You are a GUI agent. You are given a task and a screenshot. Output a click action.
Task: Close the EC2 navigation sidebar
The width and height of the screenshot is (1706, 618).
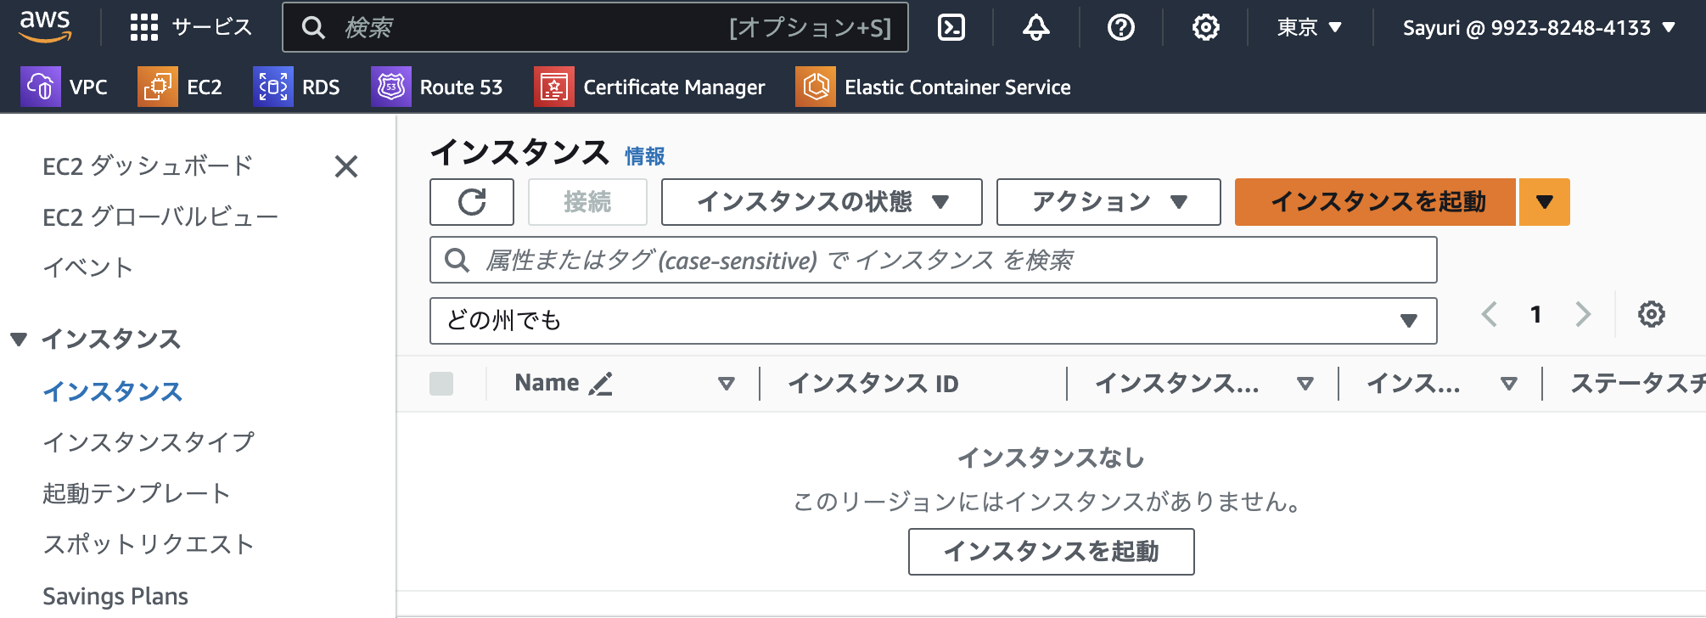pos(346,166)
